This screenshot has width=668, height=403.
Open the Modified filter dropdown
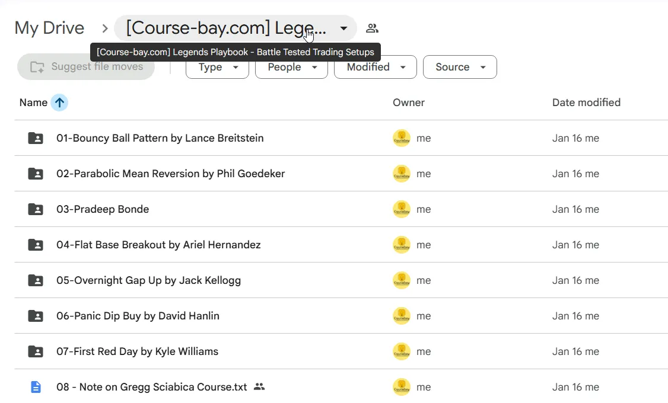click(376, 67)
